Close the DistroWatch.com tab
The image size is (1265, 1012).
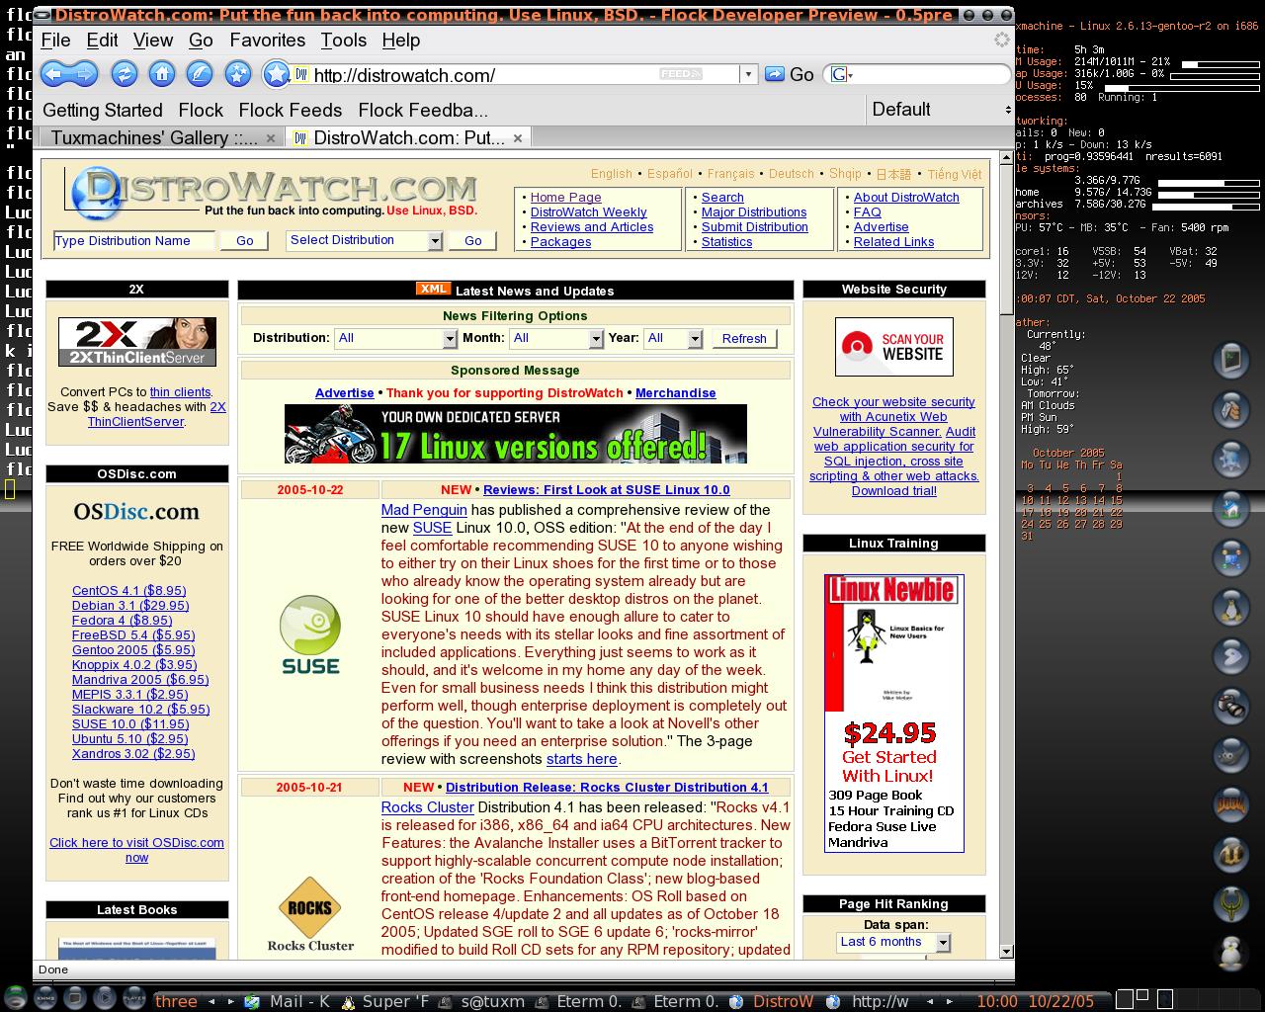(x=518, y=138)
